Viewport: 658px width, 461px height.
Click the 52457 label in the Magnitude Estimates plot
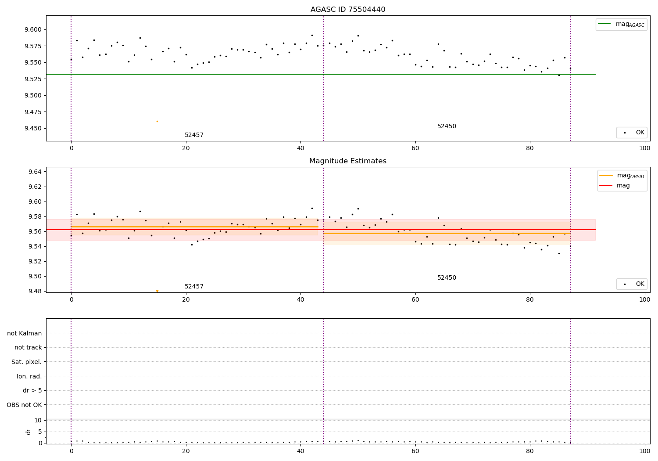pos(194,287)
